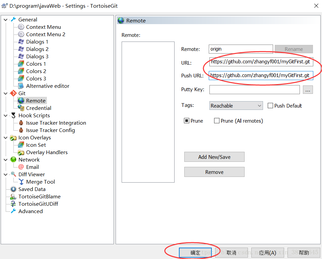The width and height of the screenshot is (322, 259).
Task: Click the Remote globe icon in tree
Action: click(x=21, y=101)
